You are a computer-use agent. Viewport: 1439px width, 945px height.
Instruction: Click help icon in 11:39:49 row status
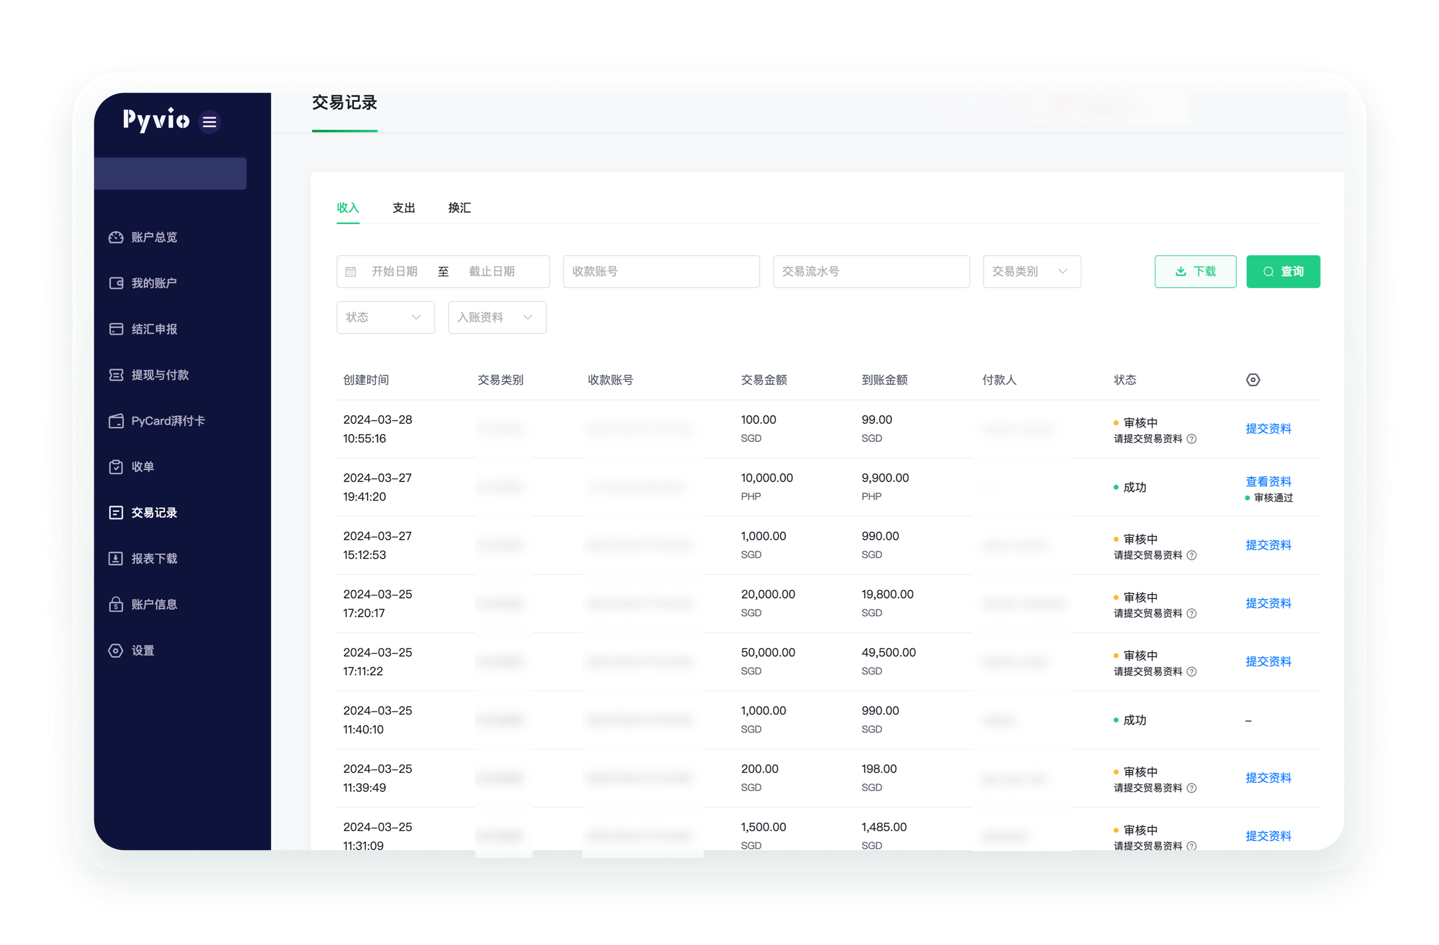pyautogui.click(x=1192, y=788)
